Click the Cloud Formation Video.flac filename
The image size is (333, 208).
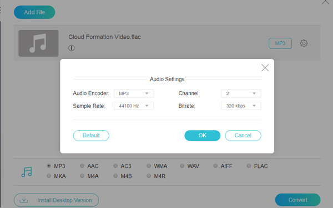tap(104, 37)
